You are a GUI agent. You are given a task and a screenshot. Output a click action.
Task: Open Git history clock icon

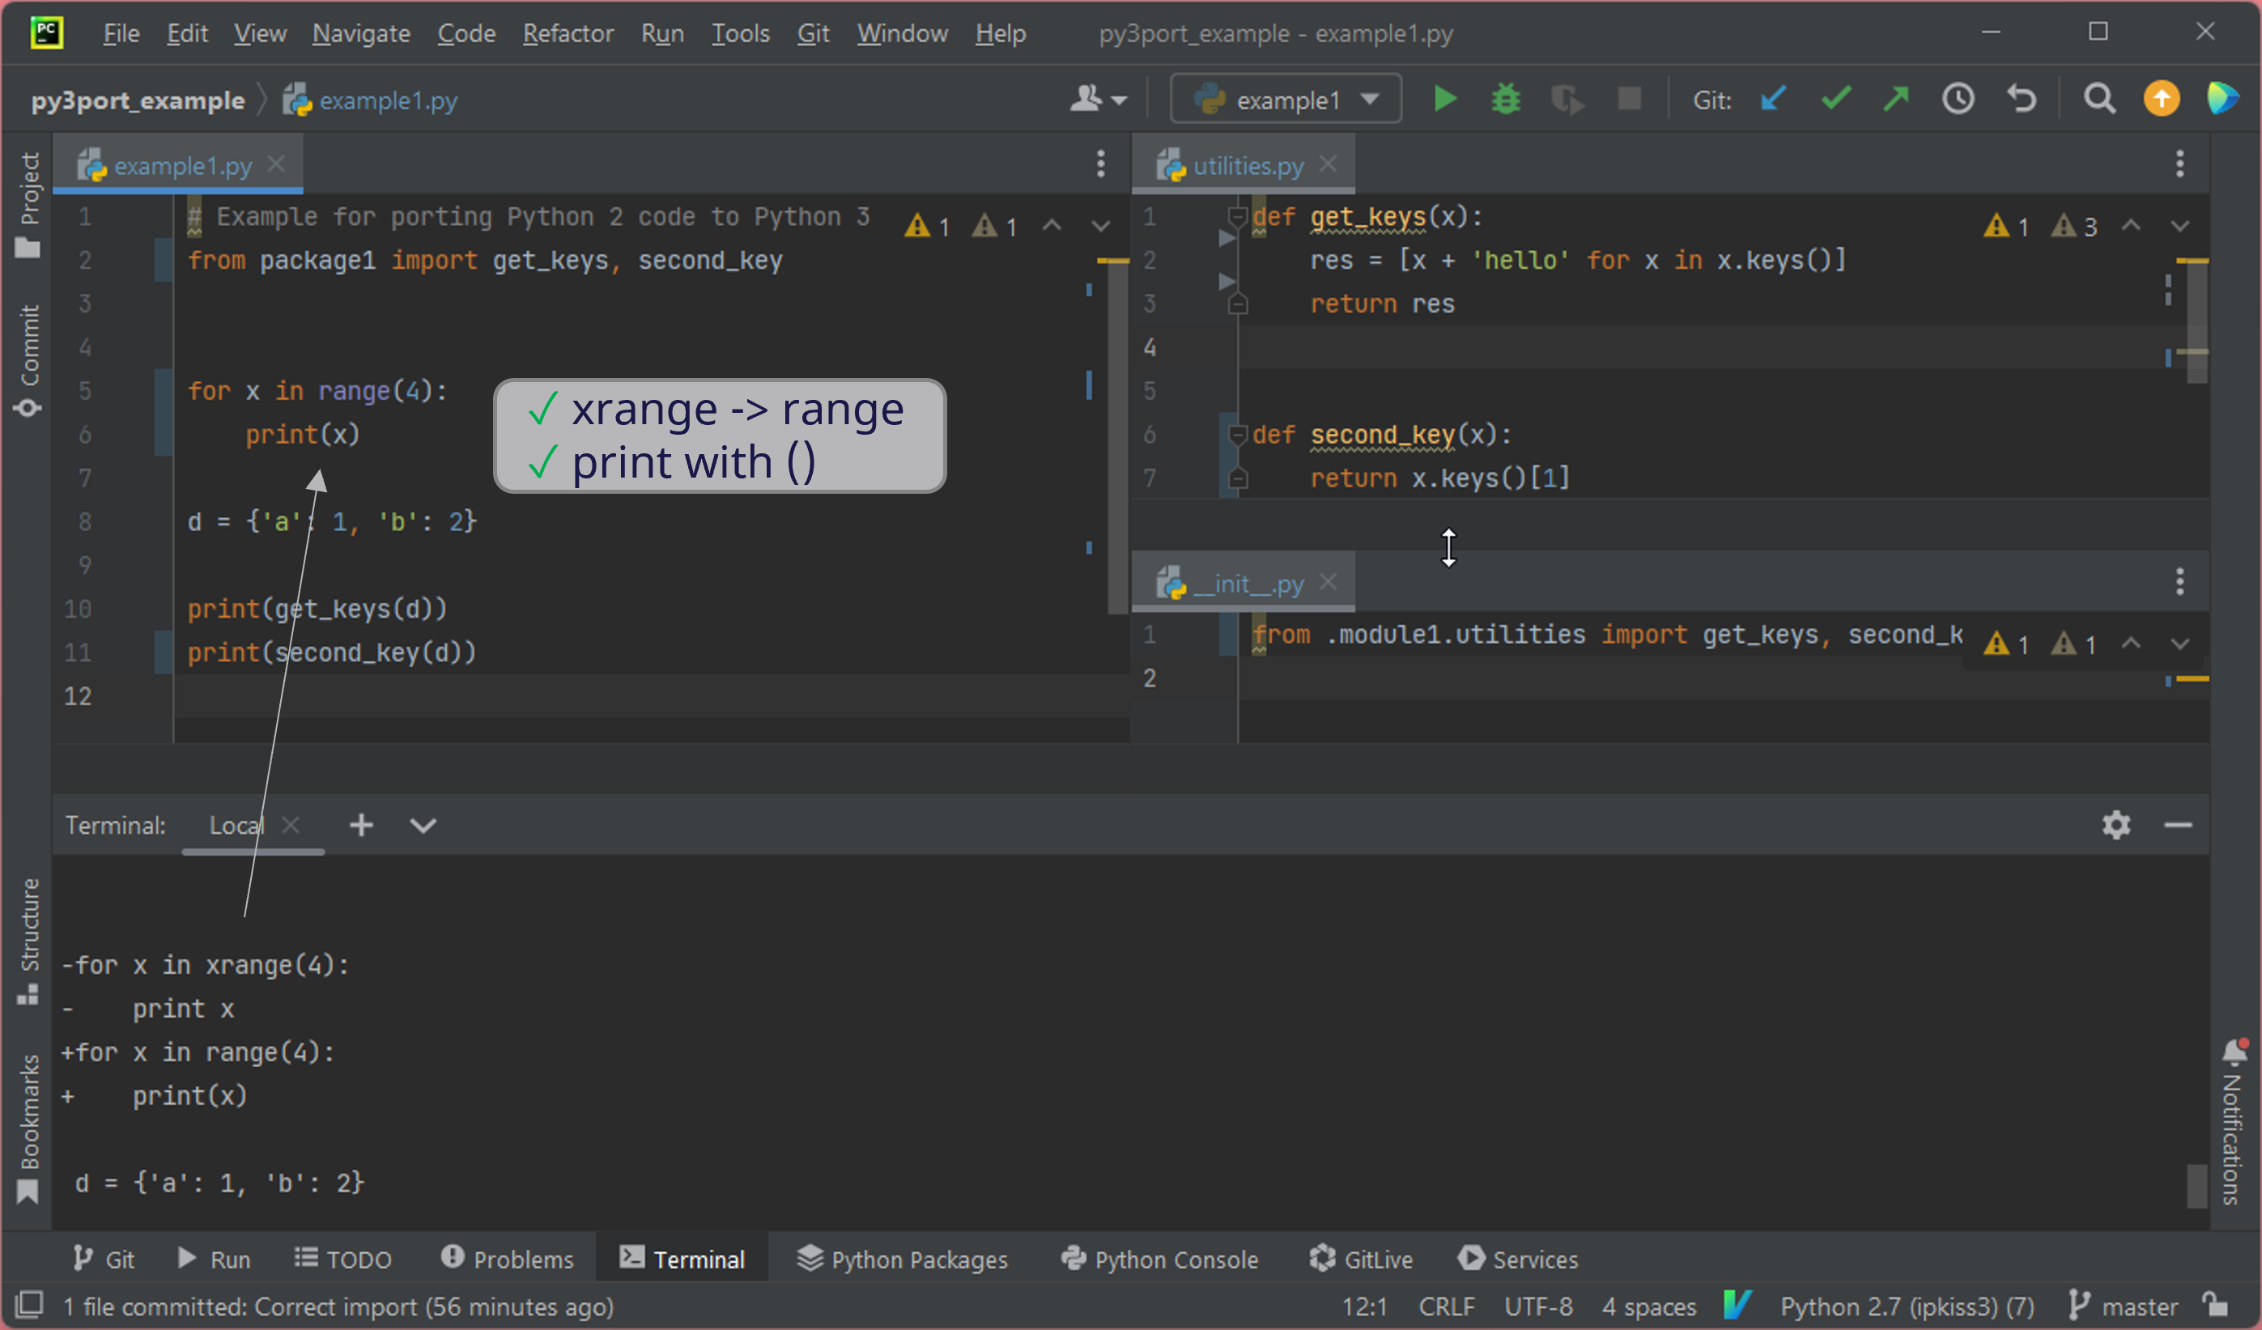(1958, 99)
